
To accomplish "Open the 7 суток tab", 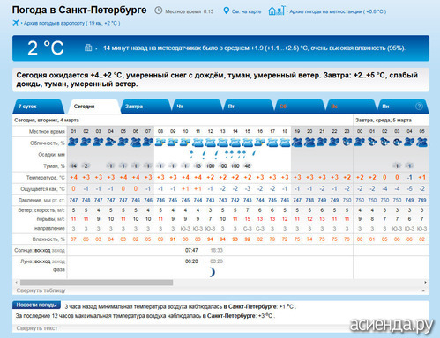I will [39, 107].
